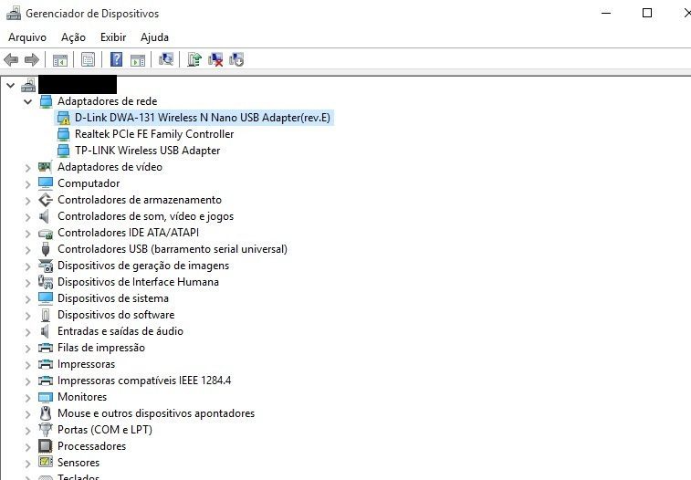The image size is (691, 480).
Task: Click the Controladores de armazenamento icon
Action: coord(46,200)
